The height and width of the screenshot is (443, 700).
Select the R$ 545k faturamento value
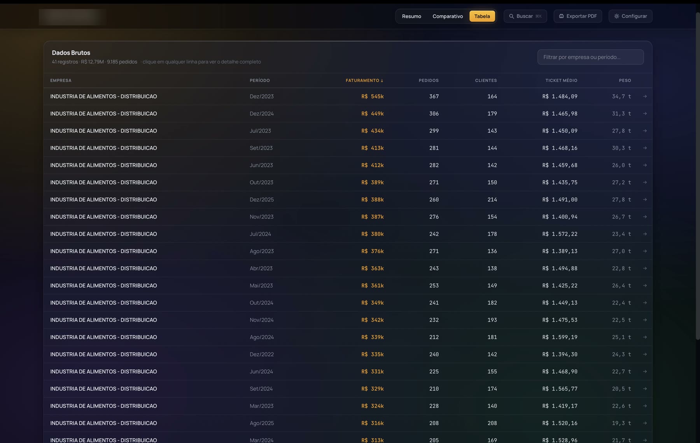(372, 96)
